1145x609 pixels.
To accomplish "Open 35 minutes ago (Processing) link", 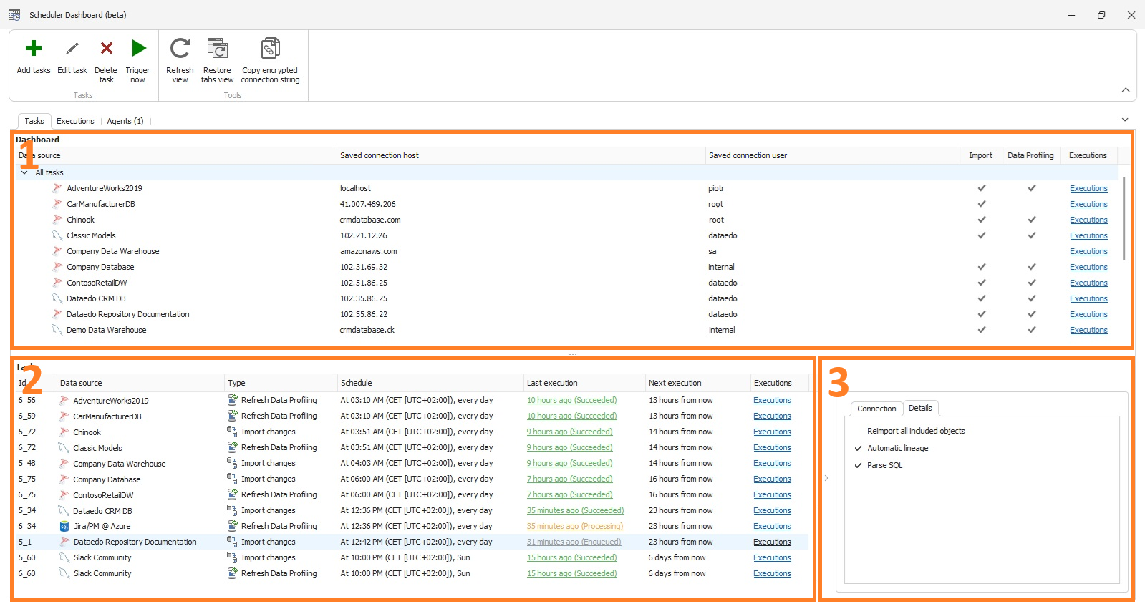I will [575, 526].
